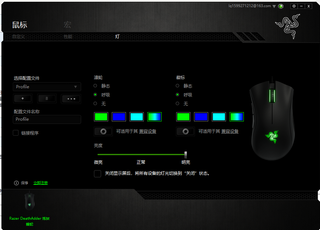Open 性能 sub-tab
Image resolution: width=320 pixels, height=230 pixels.
(x=68, y=37)
